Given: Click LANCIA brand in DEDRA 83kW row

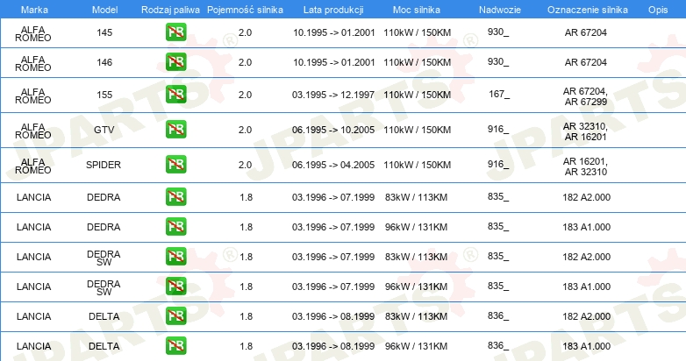Looking at the screenshot, I should click(33, 197).
